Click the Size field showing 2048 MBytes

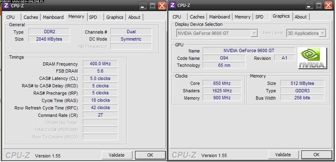pyautogui.click(x=49, y=39)
